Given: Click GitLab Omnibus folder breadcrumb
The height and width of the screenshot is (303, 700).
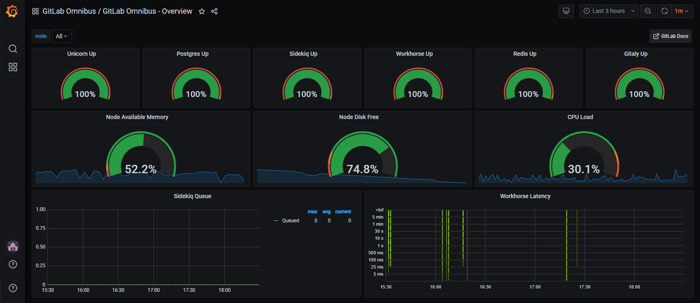Looking at the screenshot, I should coord(70,11).
